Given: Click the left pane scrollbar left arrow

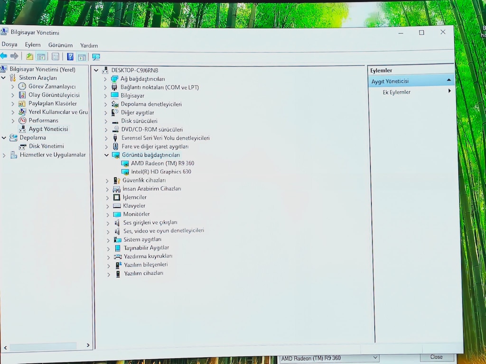Looking at the screenshot, I should pyautogui.click(x=5, y=347).
